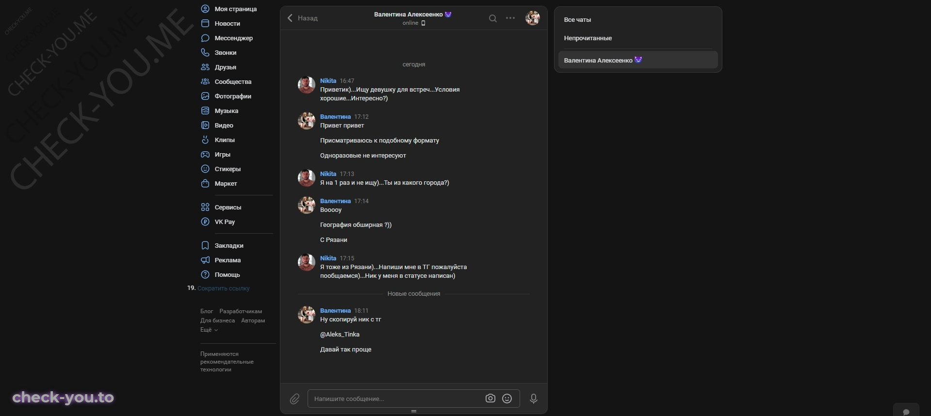The width and height of the screenshot is (931, 416).
Task: Open emoji picker smiley in message box
Action: 507,398
